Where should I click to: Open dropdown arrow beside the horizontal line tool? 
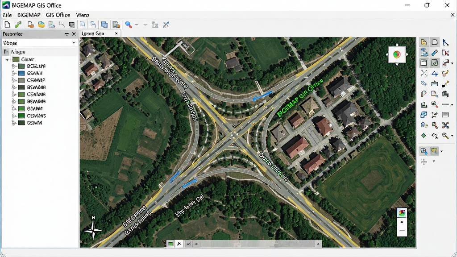click(452, 104)
